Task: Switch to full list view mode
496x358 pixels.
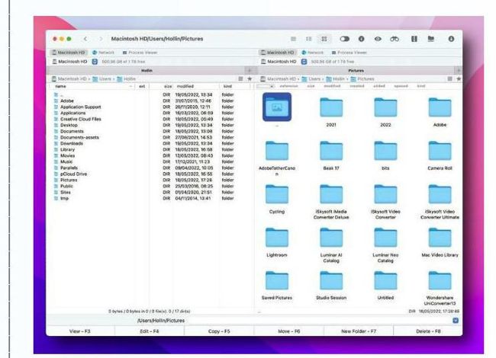Action: pos(293,37)
